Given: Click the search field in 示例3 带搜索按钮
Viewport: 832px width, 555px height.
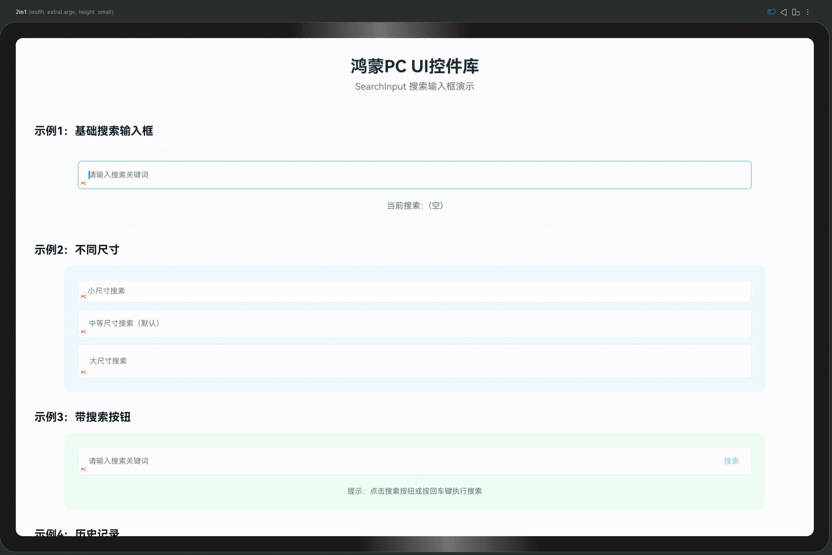Looking at the screenshot, I should (x=248, y=461).
